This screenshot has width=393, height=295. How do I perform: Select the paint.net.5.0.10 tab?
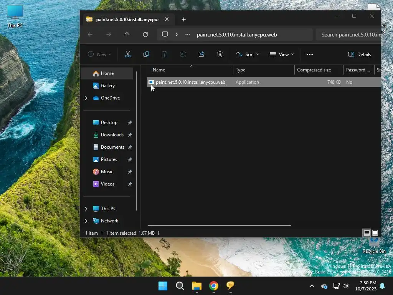click(128, 19)
